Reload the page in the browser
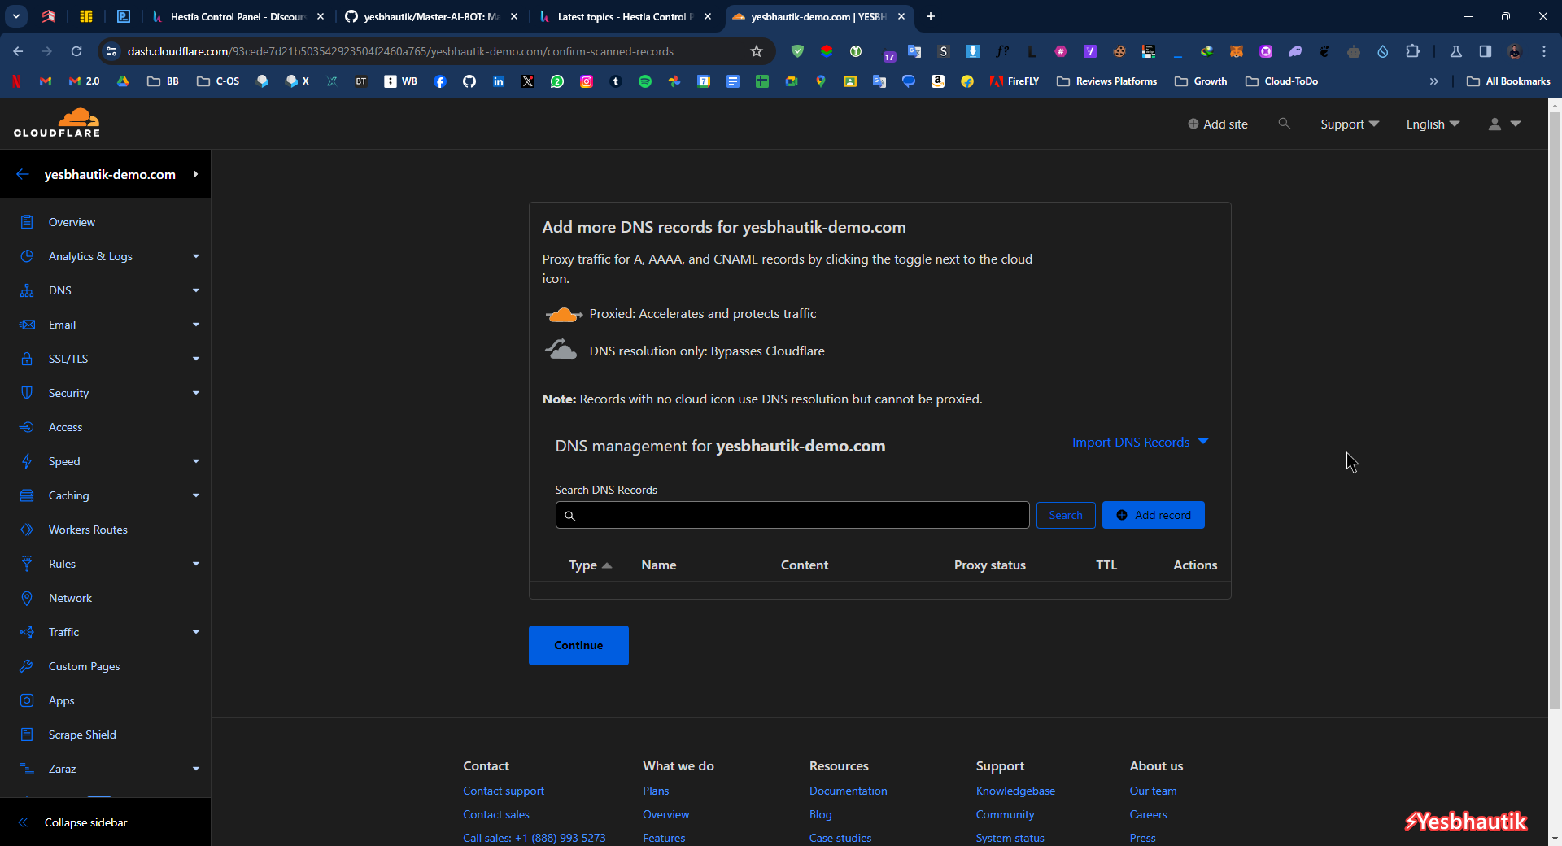This screenshot has width=1562, height=846. (76, 51)
